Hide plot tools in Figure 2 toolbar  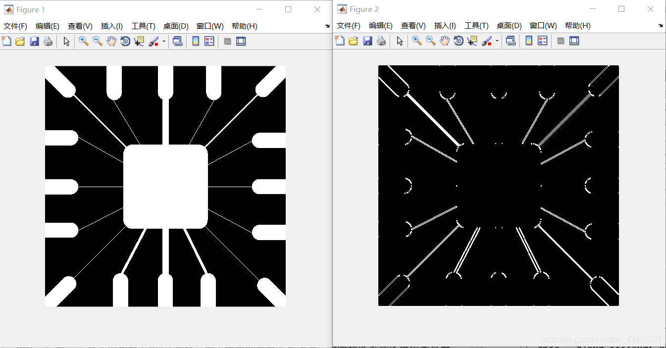561,41
